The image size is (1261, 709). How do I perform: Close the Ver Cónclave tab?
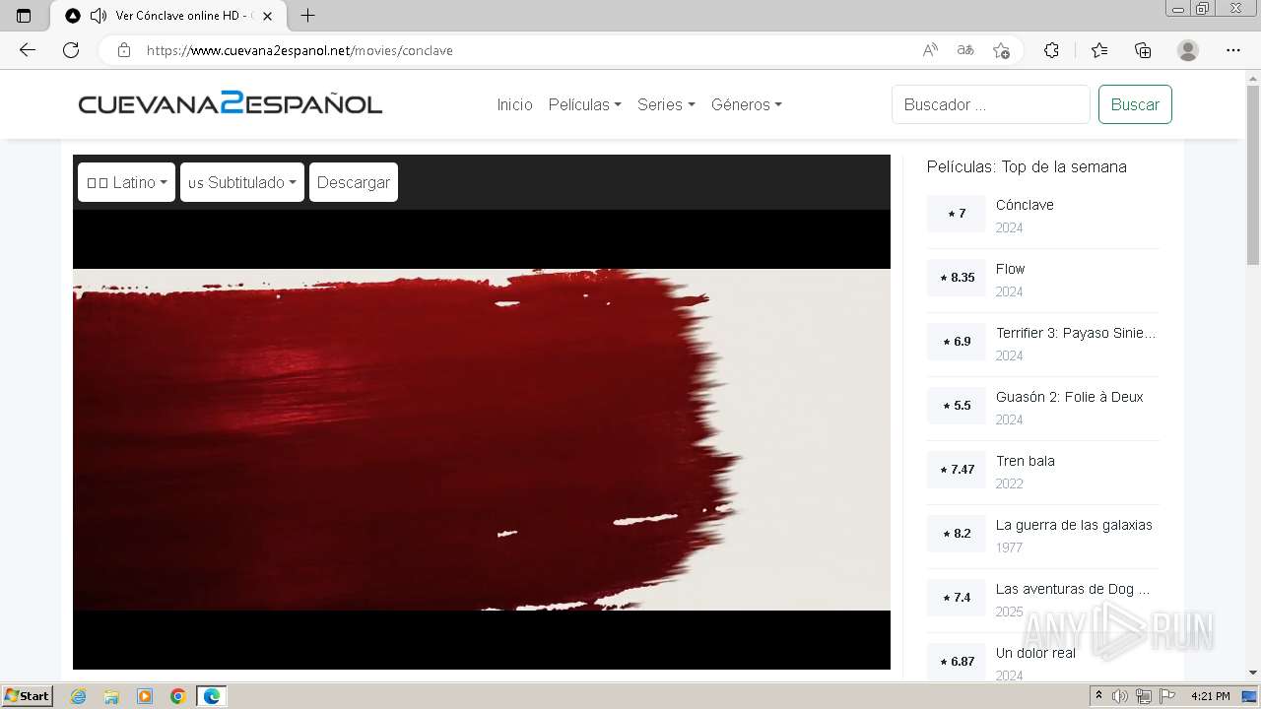[267, 16]
